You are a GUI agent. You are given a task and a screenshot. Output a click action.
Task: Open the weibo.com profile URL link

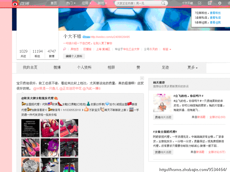[x=110, y=37]
